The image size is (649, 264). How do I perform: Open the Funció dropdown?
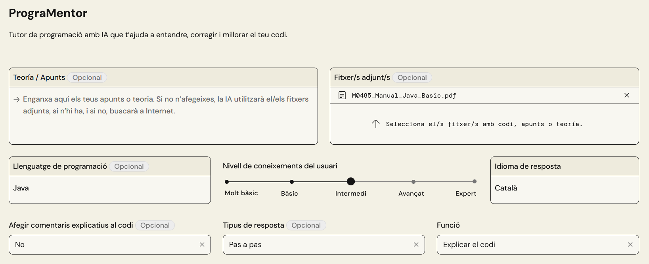[538, 245]
